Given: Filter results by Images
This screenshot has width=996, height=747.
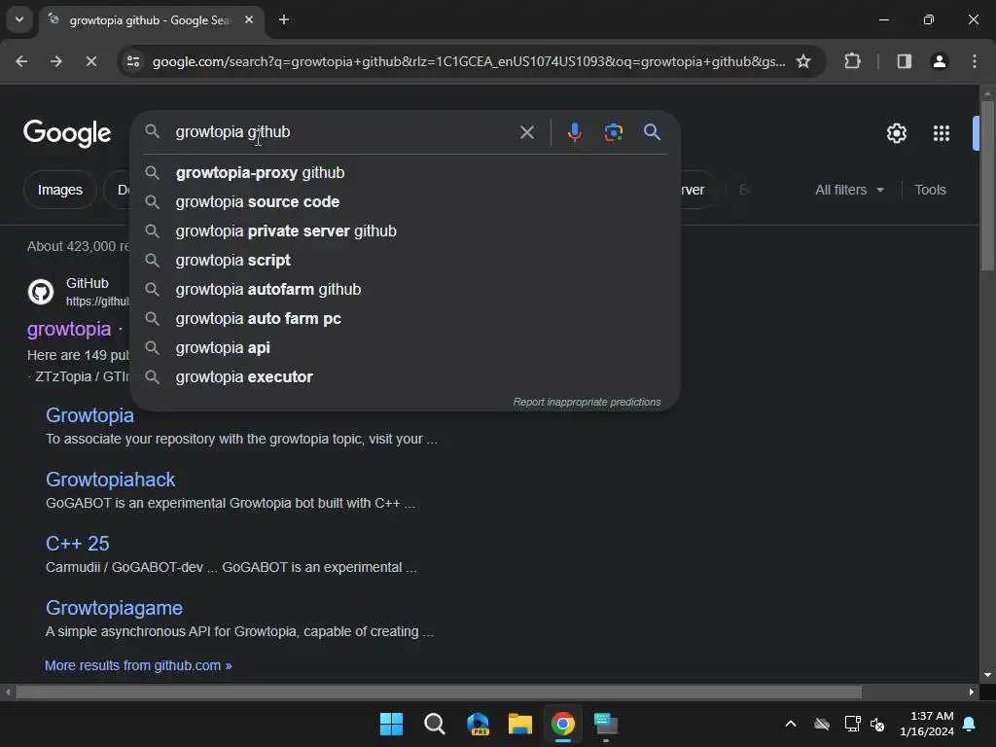Looking at the screenshot, I should (x=59, y=190).
